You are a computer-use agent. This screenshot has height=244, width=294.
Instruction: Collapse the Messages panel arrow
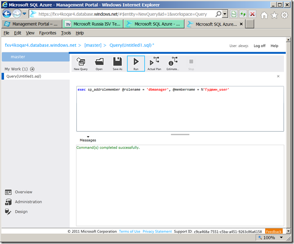(88, 137)
